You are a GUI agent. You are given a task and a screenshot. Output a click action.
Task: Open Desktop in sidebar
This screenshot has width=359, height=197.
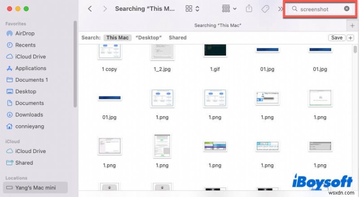21,92
